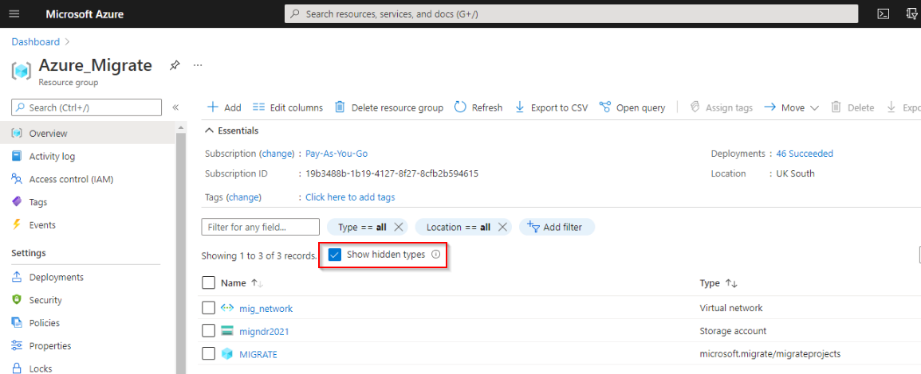Collapse the Essentials section
This screenshot has height=374, width=921.
tap(232, 131)
